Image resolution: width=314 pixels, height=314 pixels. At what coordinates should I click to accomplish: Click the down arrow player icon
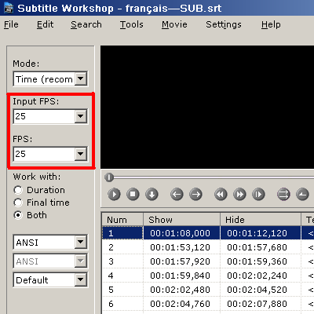coord(152,195)
